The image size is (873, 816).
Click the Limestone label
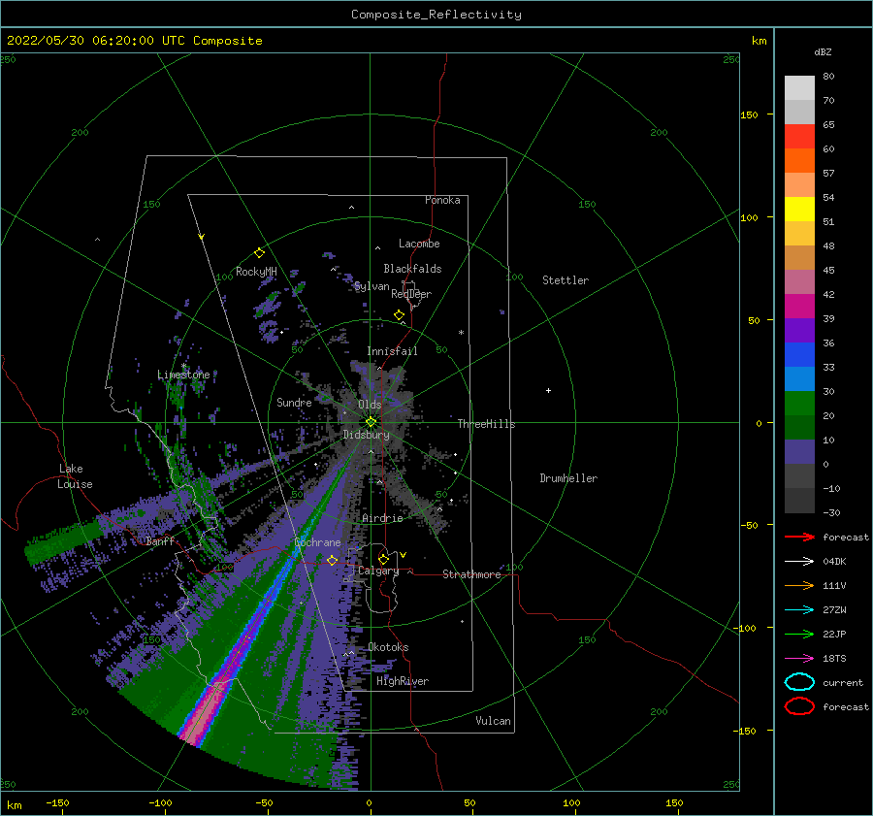[183, 375]
